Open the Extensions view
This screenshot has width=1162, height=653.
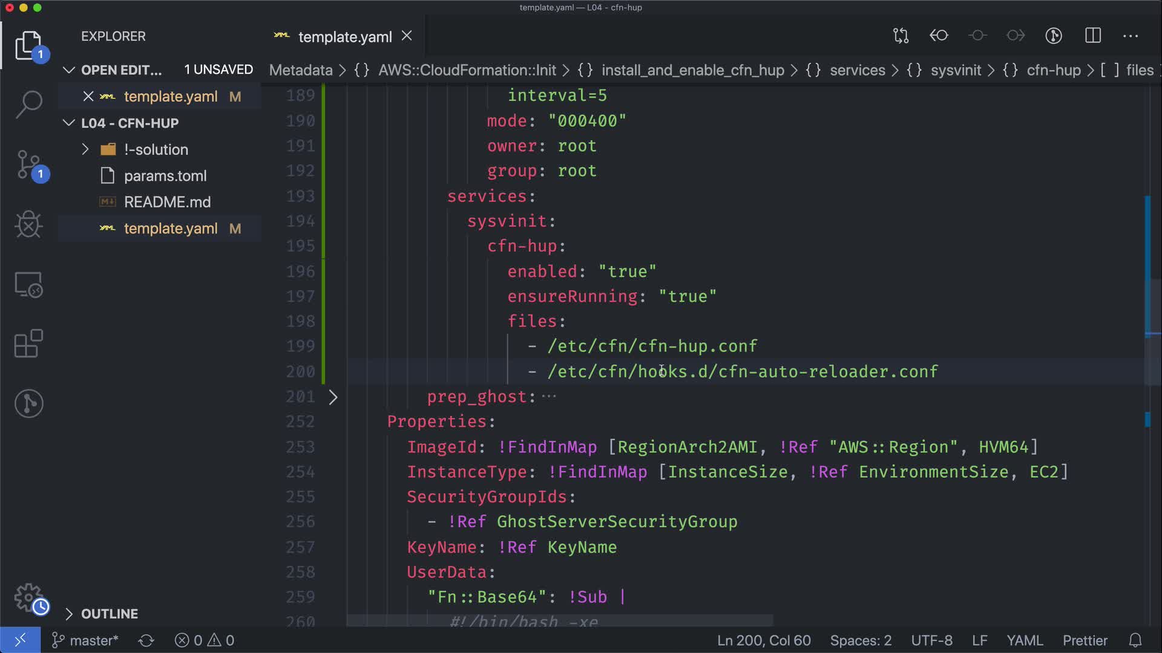(x=28, y=343)
